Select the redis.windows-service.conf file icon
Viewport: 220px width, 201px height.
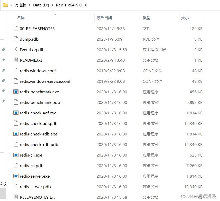click(x=16, y=81)
